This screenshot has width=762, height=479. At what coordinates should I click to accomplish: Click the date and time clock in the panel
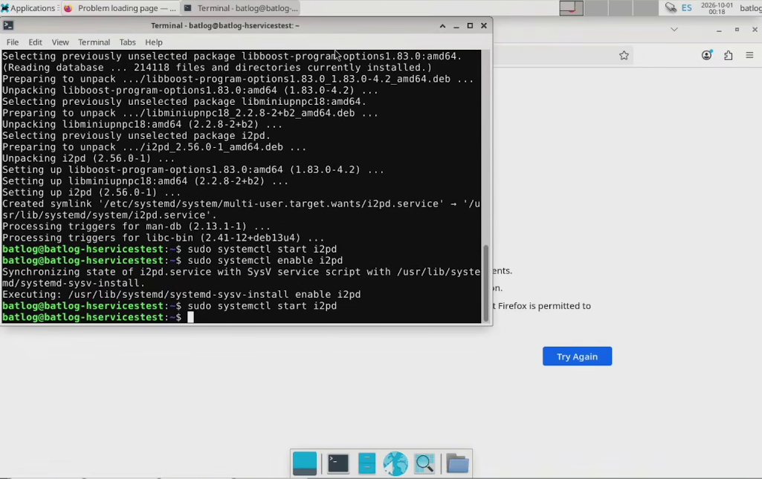click(717, 8)
